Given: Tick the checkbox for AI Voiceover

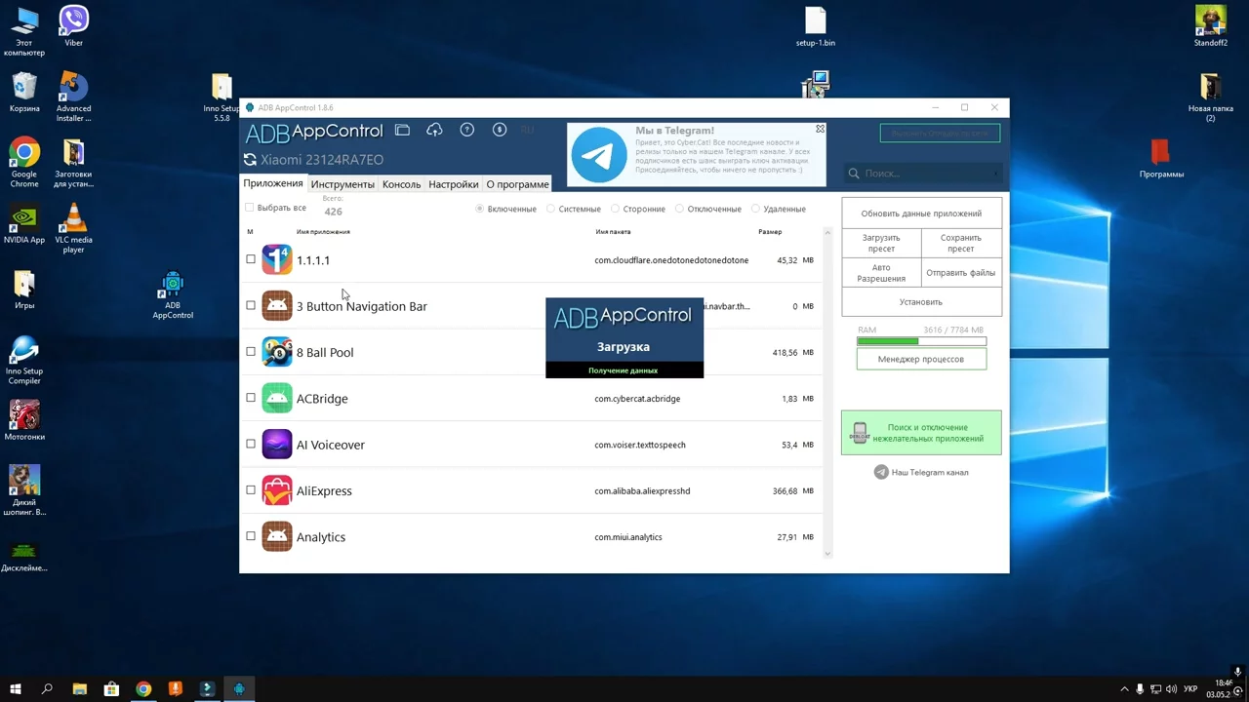Looking at the screenshot, I should click(251, 444).
